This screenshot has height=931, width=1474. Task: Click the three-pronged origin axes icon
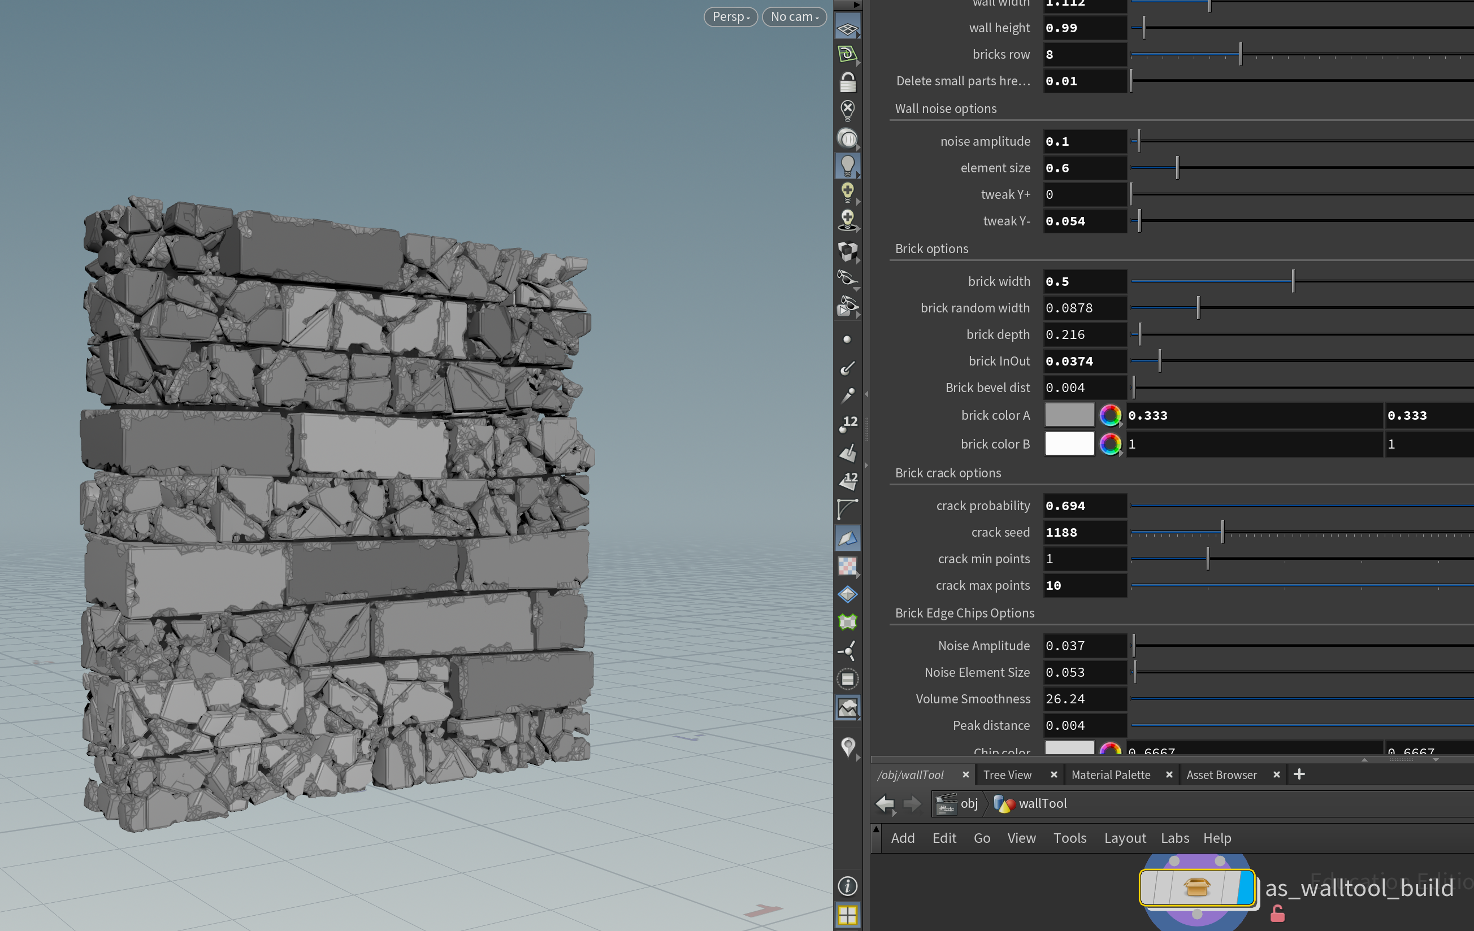pos(847,651)
